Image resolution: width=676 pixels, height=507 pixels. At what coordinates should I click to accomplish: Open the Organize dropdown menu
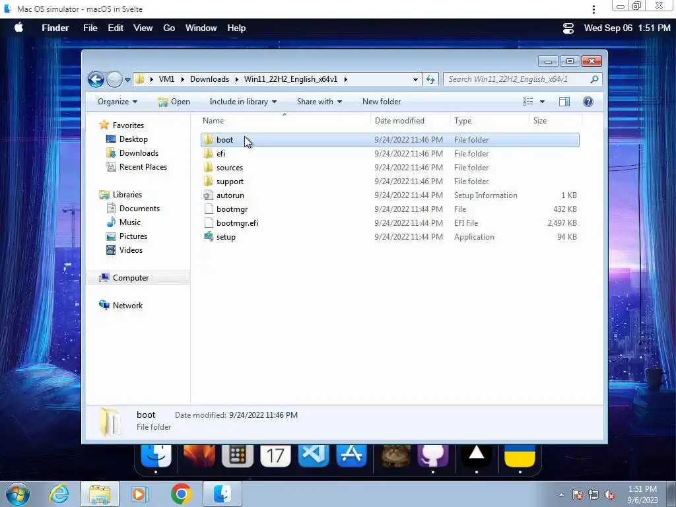(x=118, y=102)
